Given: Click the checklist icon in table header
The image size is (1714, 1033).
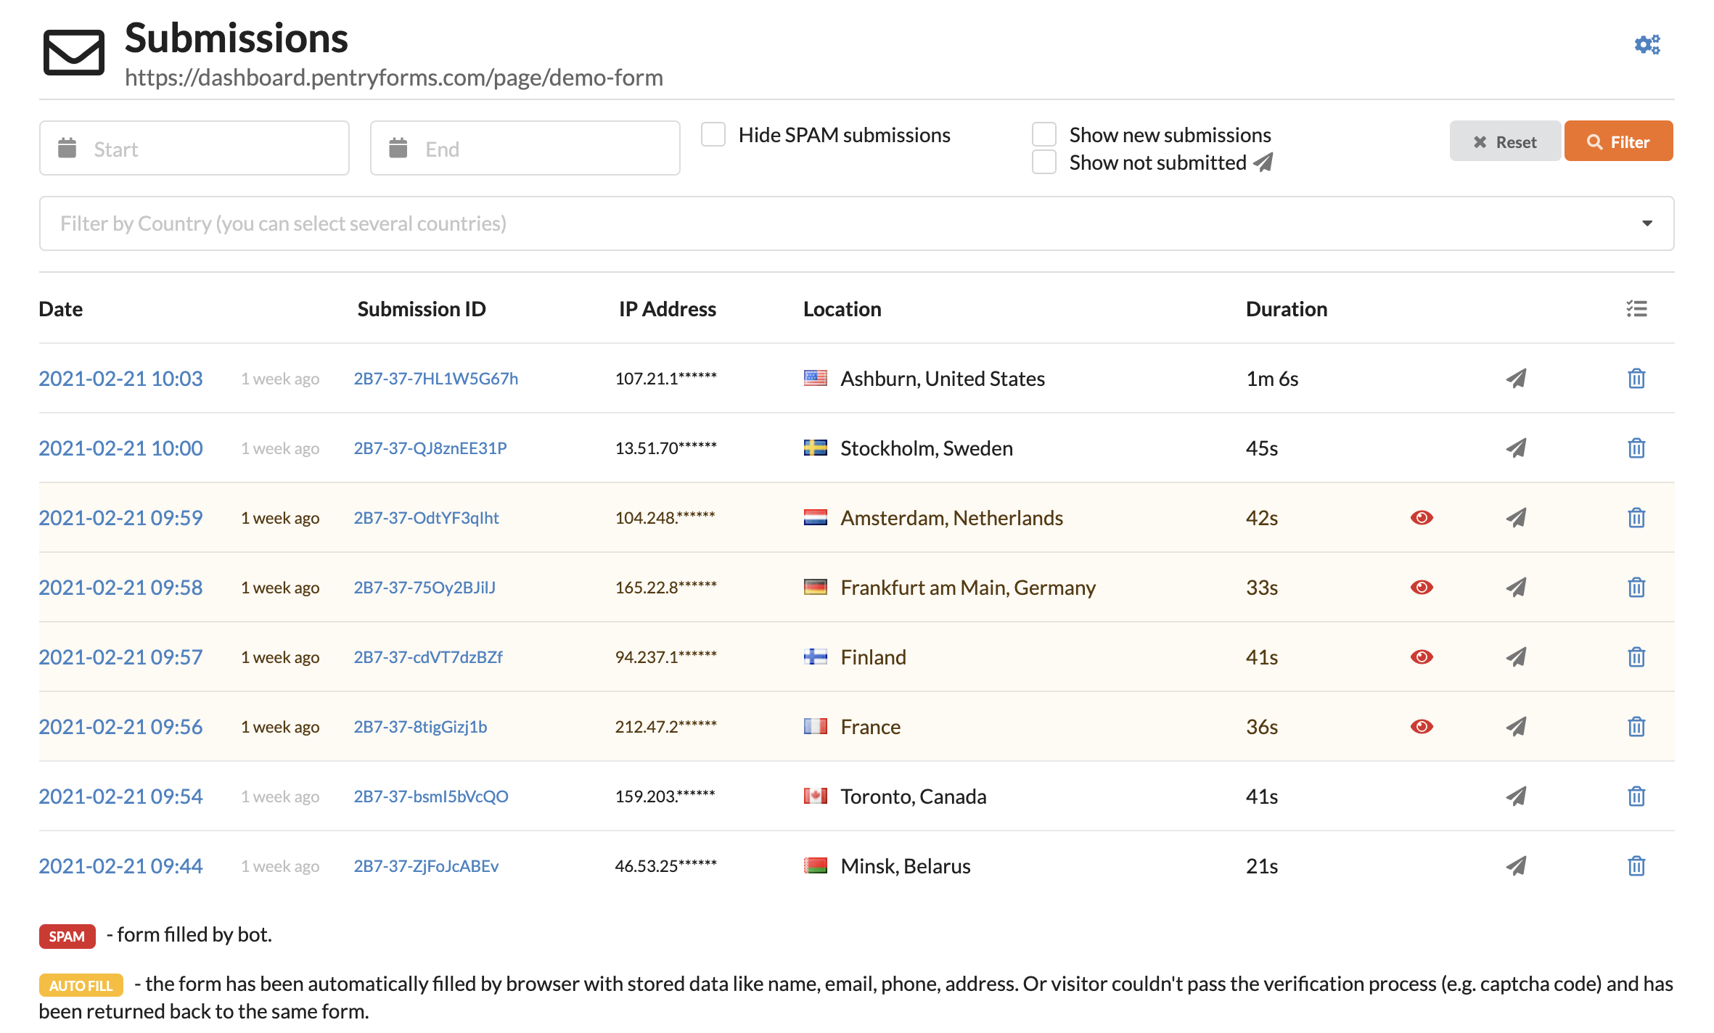Looking at the screenshot, I should 1636,309.
